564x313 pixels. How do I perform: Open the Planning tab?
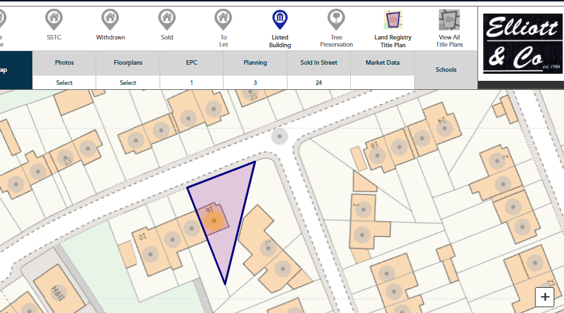255,63
